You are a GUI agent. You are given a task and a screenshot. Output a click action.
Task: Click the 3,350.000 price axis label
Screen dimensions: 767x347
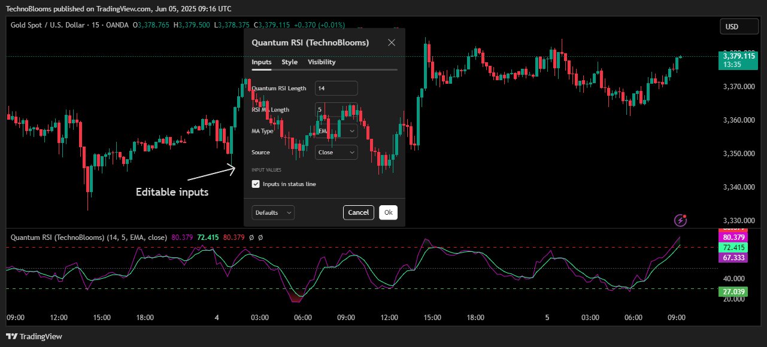tap(738, 154)
